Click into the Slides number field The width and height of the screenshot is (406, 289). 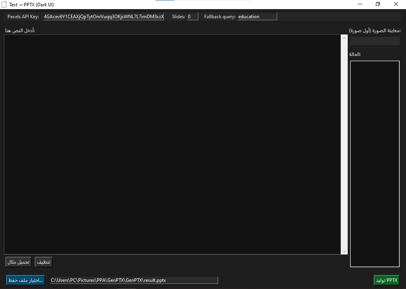coord(192,17)
